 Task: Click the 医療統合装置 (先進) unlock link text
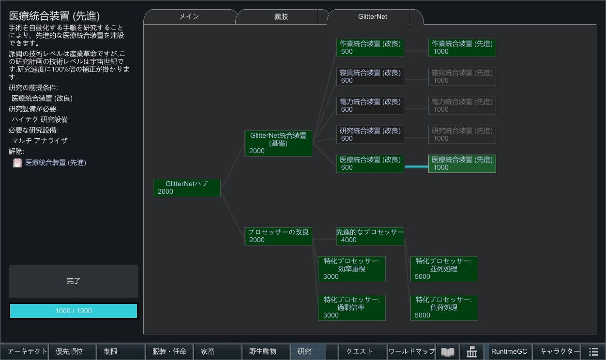click(56, 163)
